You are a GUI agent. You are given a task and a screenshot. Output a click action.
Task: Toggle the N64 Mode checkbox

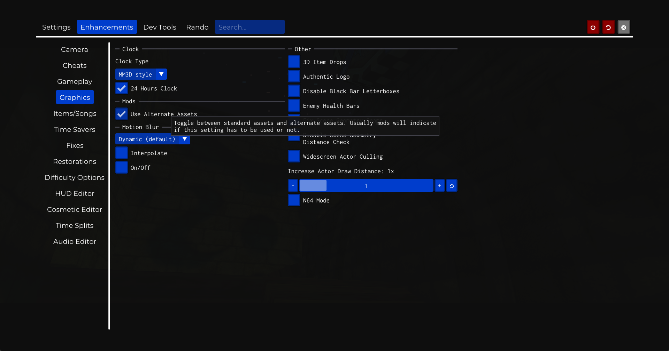pos(294,200)
